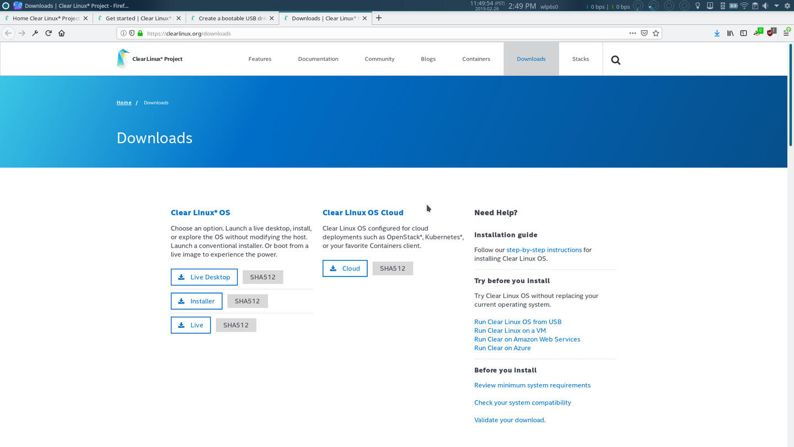Open the Community nav menu item
The image size is (794, 447).
point(379,58)
